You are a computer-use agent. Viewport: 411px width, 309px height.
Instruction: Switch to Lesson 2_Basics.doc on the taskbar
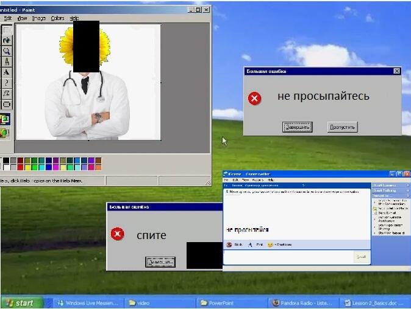(x=376, y=303)
